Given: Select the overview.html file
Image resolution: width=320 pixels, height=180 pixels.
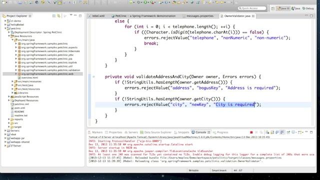Looking at the screenshot, I should (x=29, y=78).
